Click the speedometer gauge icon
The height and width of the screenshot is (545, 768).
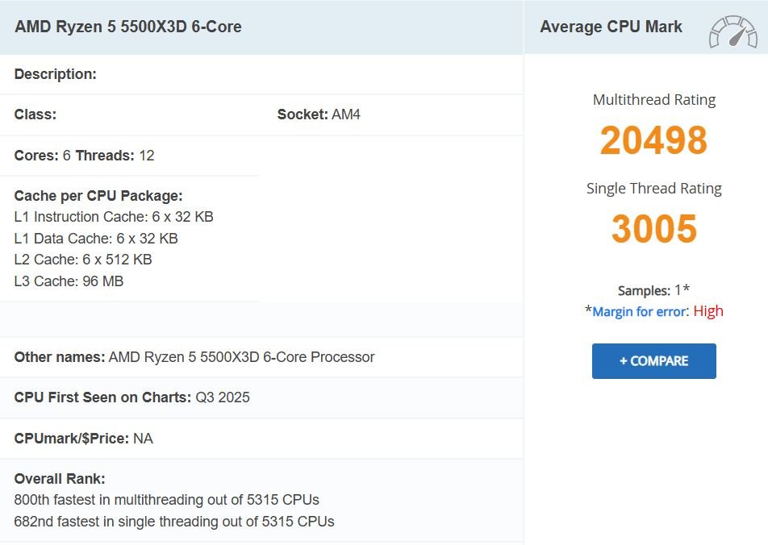pyautogui.click(x=733, y=32)
